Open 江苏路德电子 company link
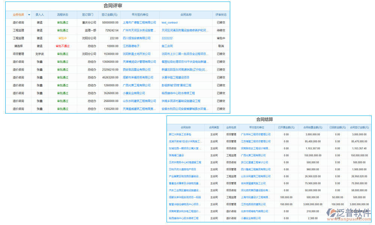 (x=131, y=46)
